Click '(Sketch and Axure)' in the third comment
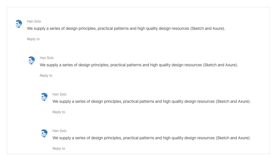The width and height of the screenshot is (277, 161). point(233,102)
